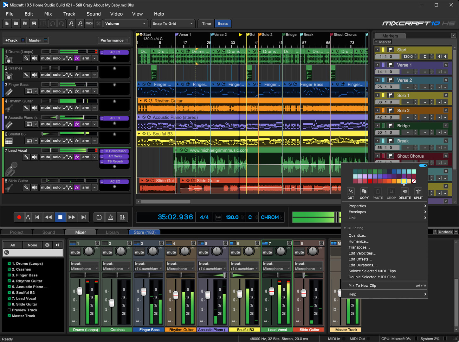Screen dimensions: 459x342
Task: Toggle the Loop mode icon
Action: [99, 217]
